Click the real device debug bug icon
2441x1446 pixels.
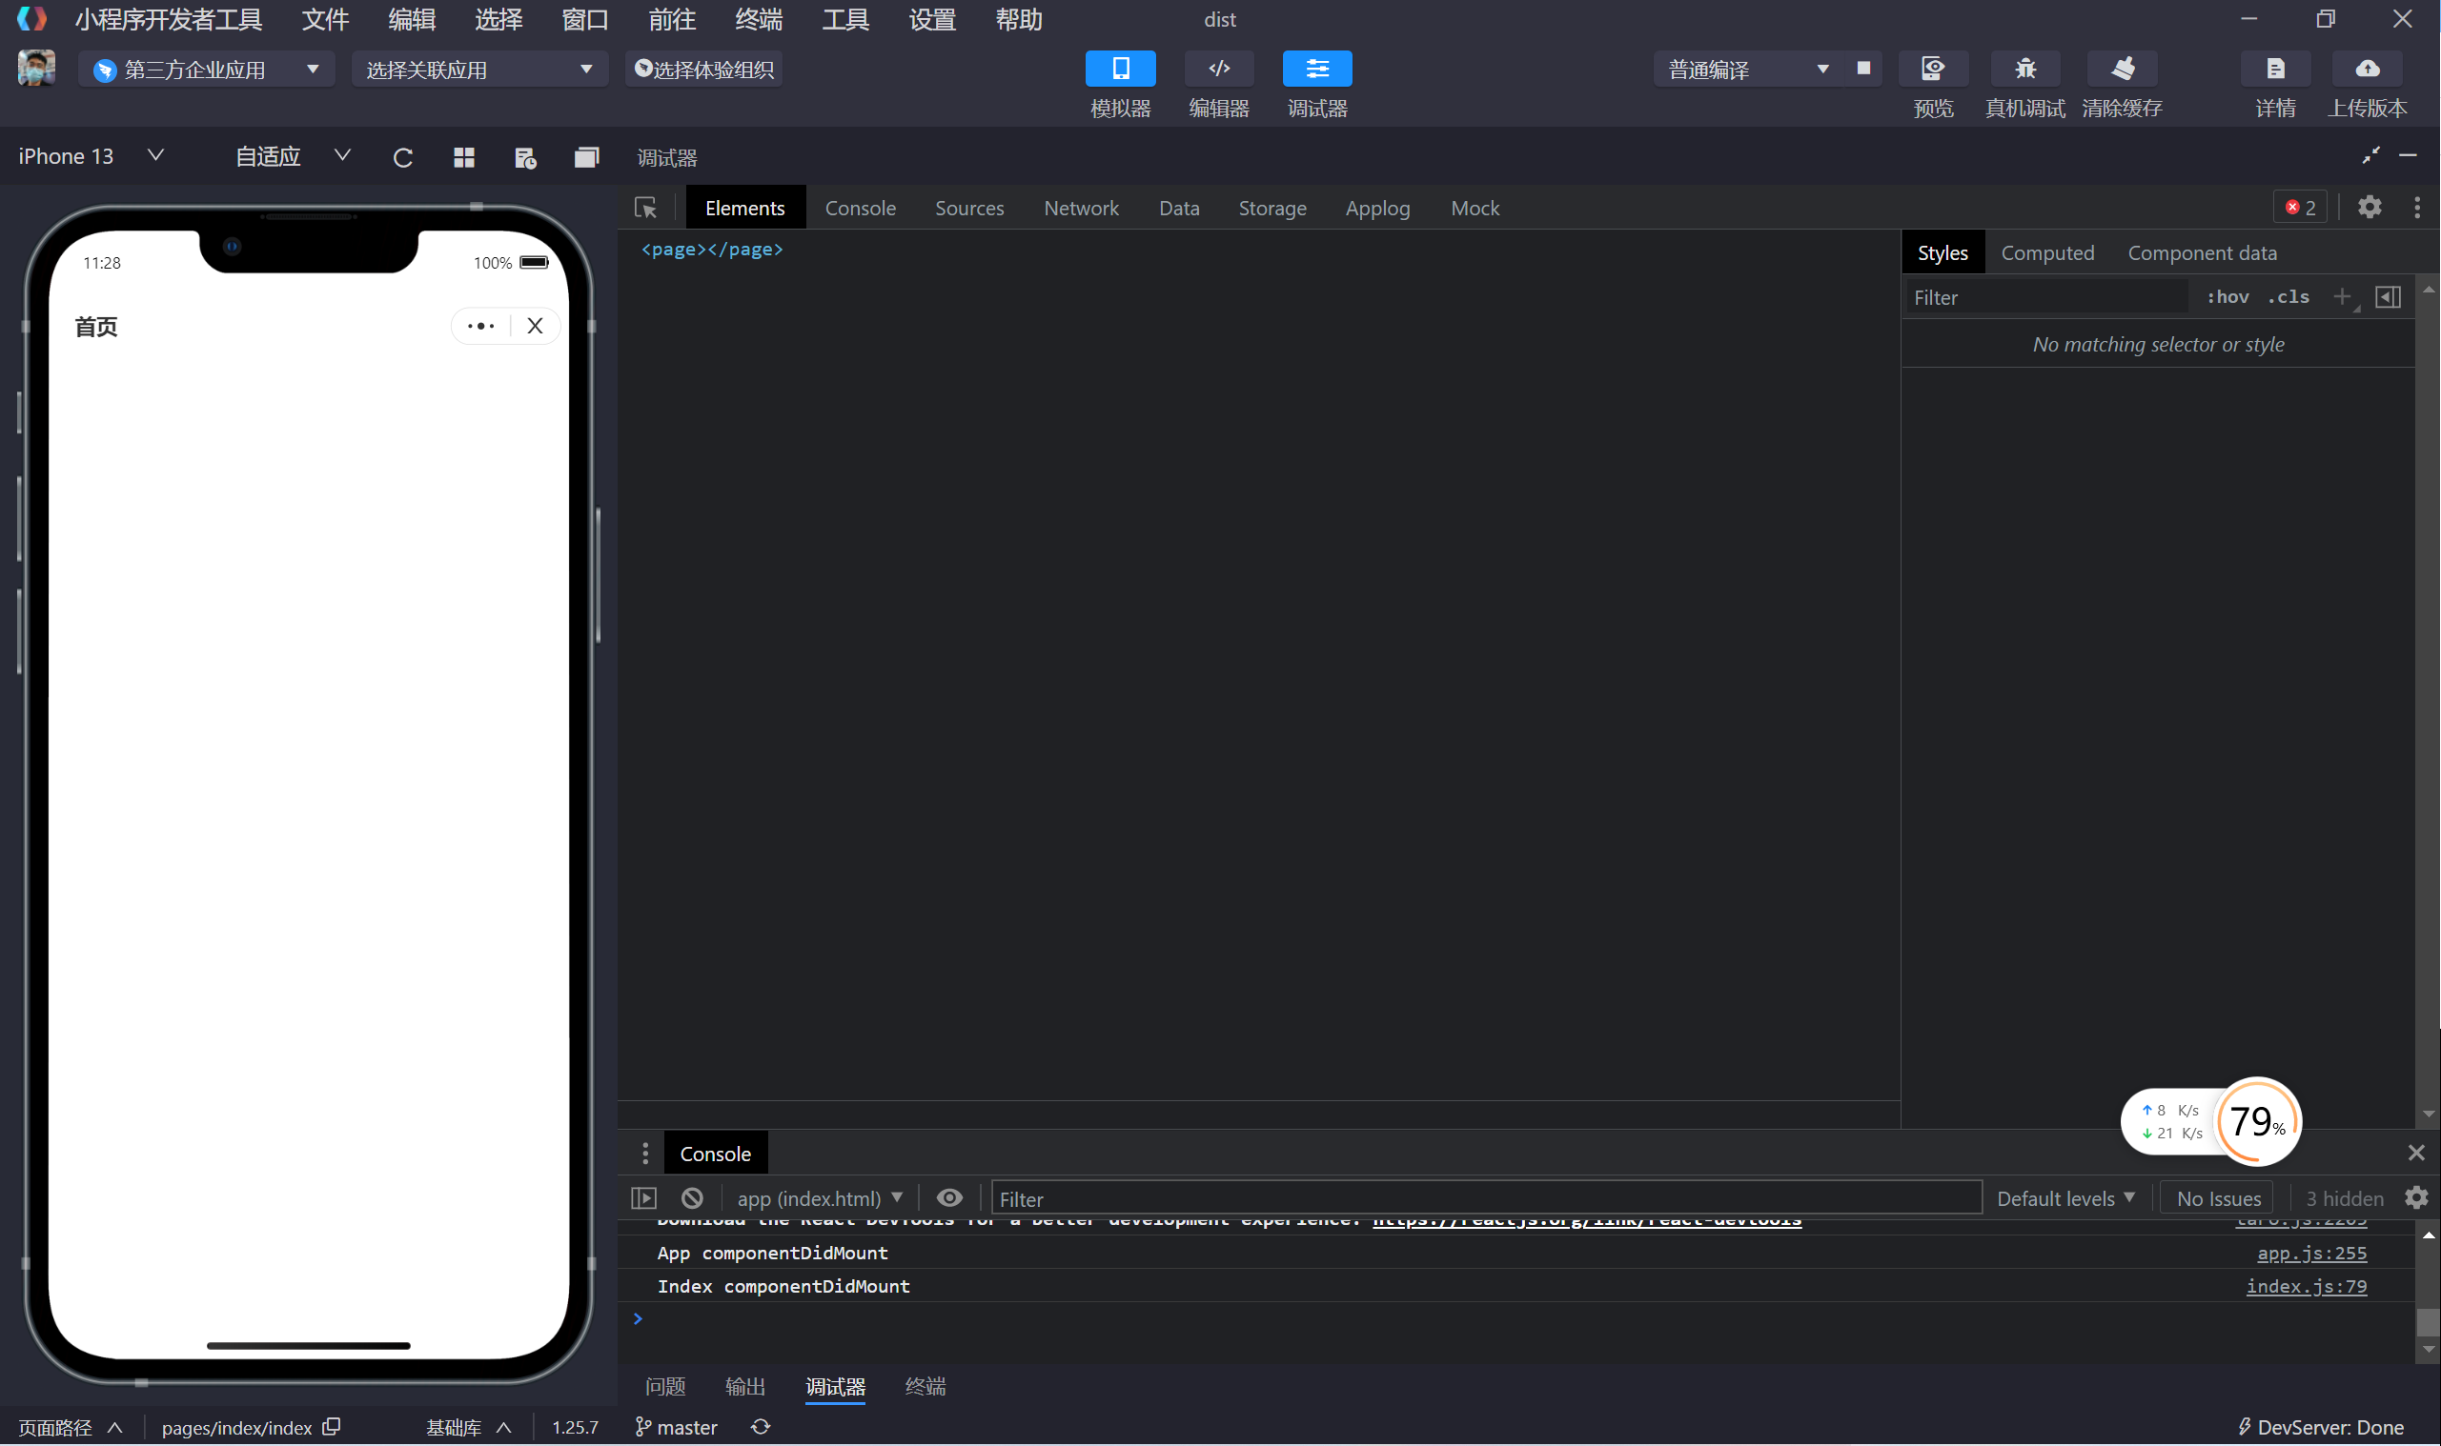[2024, 70]
